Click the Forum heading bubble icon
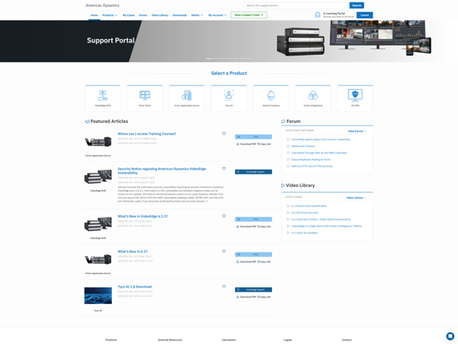The height and width of the screenshot is (344, 458). 283,121
